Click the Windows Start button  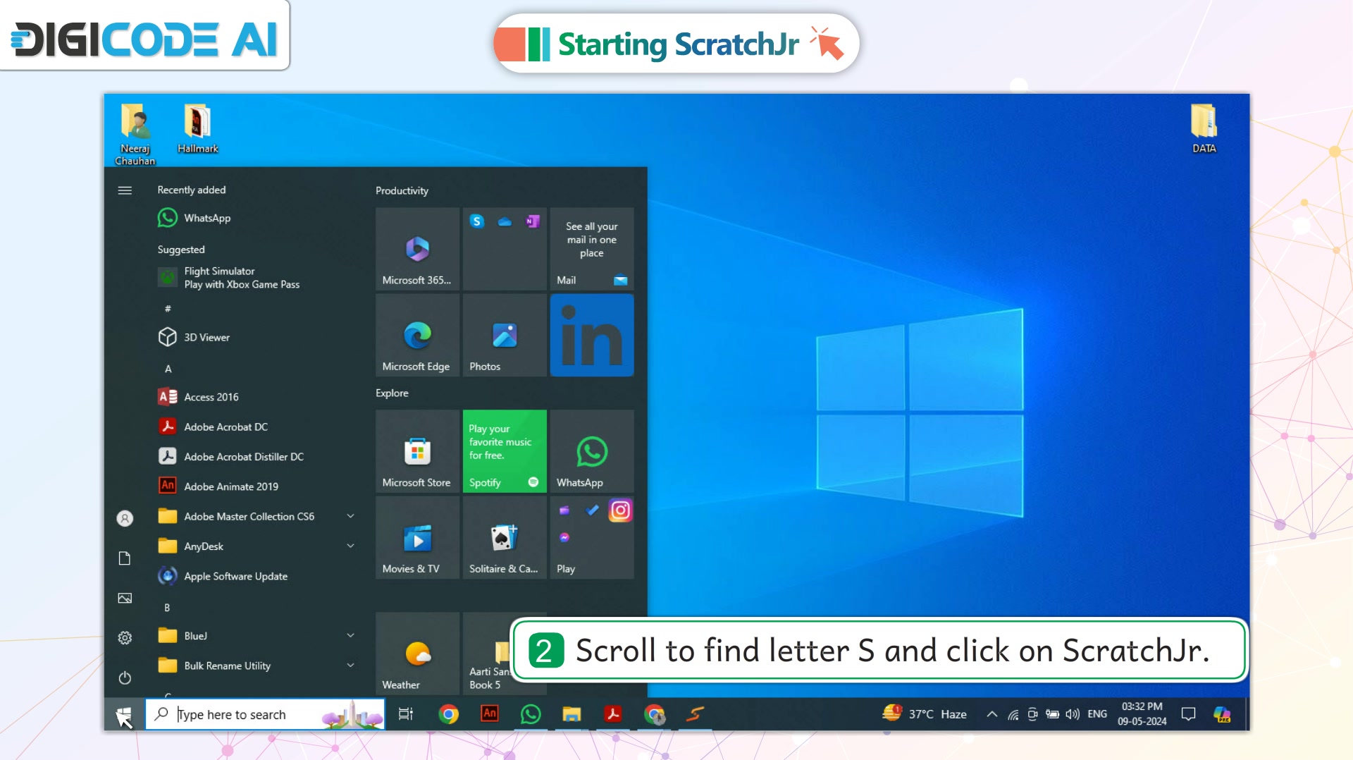(x=124, y=714)
